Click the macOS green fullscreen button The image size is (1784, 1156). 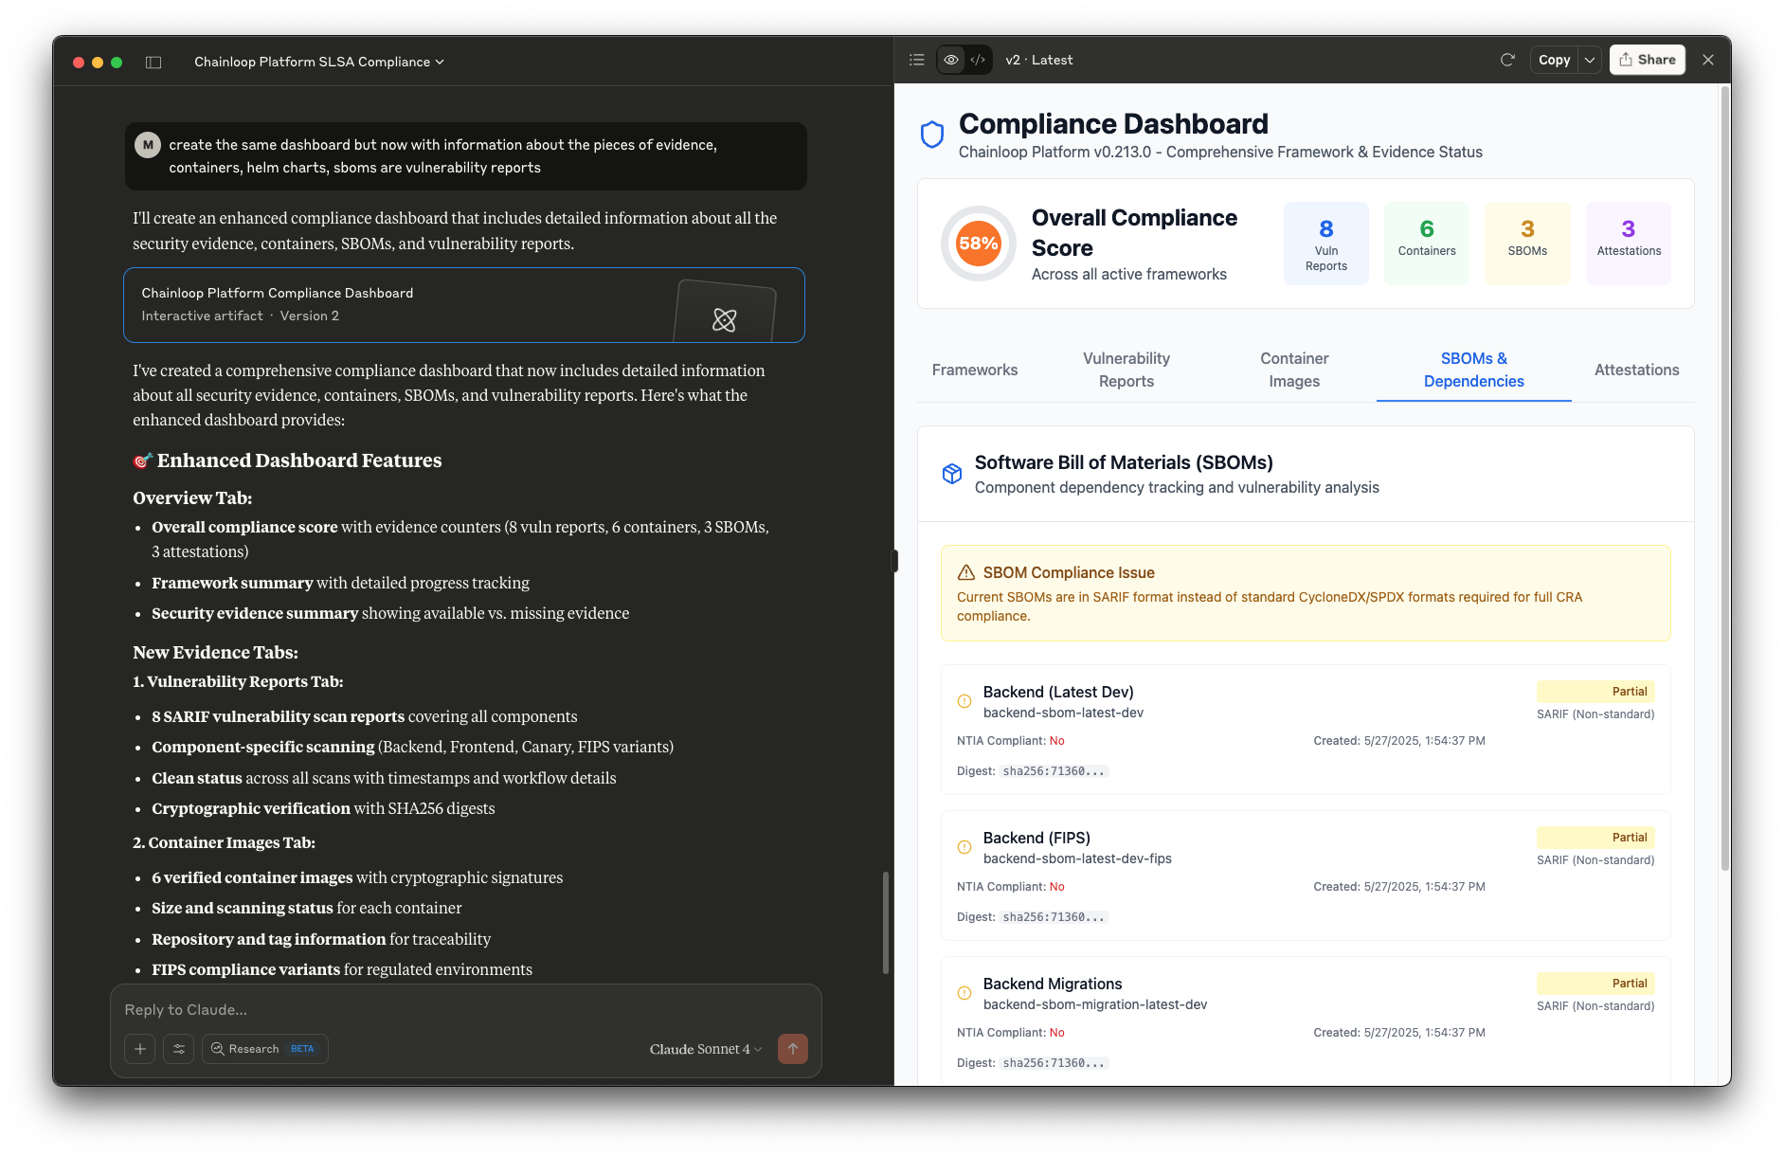pos(117,63)
